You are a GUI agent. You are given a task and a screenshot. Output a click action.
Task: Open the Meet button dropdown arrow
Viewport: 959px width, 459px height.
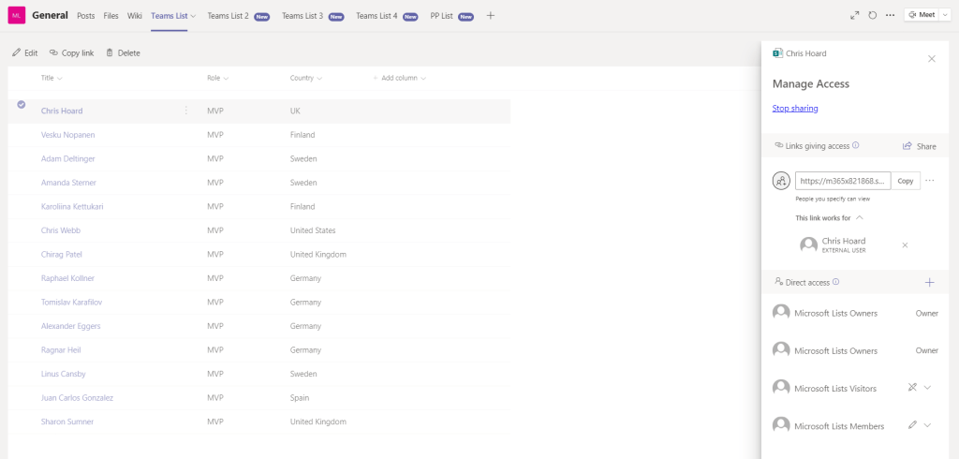(x=943, y=15)
